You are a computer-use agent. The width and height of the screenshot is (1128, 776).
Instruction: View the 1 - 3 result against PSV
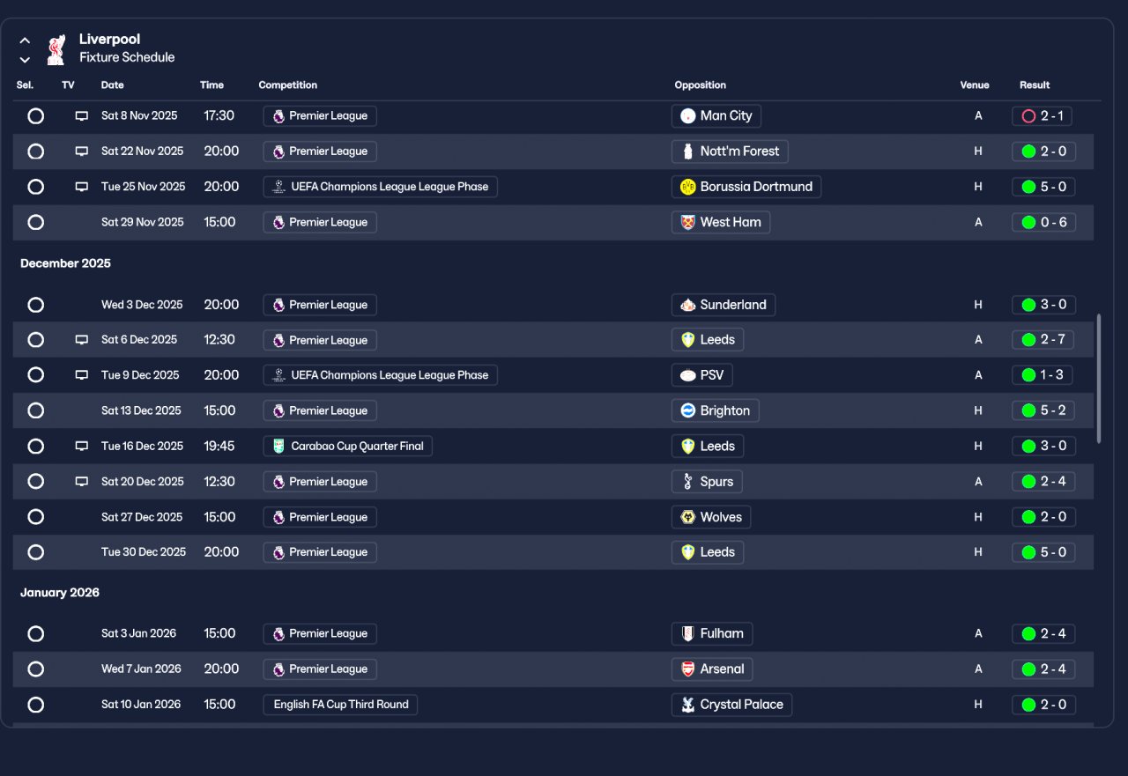pos(1043,375)
